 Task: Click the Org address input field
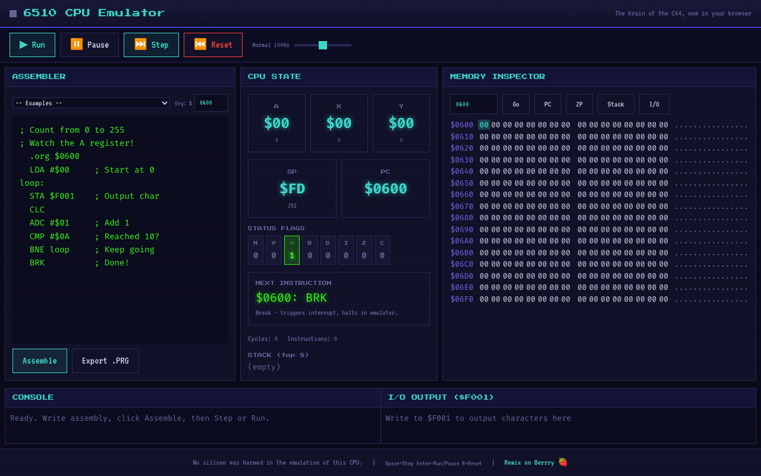[x=211, y=103]
